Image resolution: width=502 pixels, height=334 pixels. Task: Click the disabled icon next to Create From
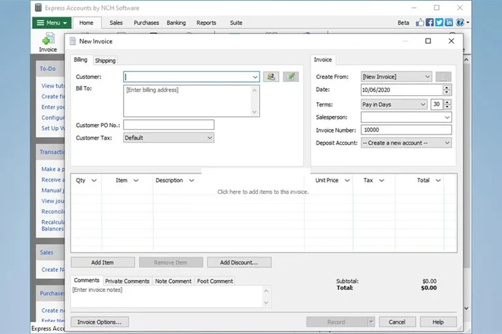(x=444, y=76)
